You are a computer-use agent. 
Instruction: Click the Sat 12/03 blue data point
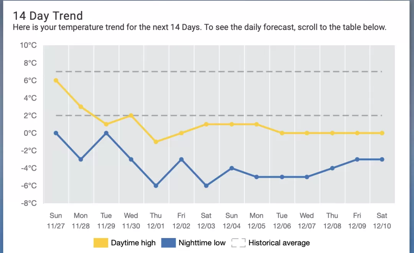206,186
